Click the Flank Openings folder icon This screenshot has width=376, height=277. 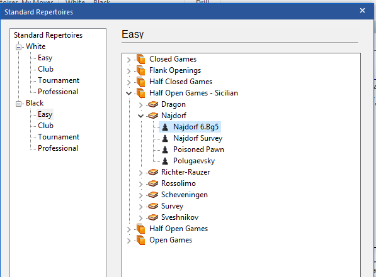[x=140, y=70]
